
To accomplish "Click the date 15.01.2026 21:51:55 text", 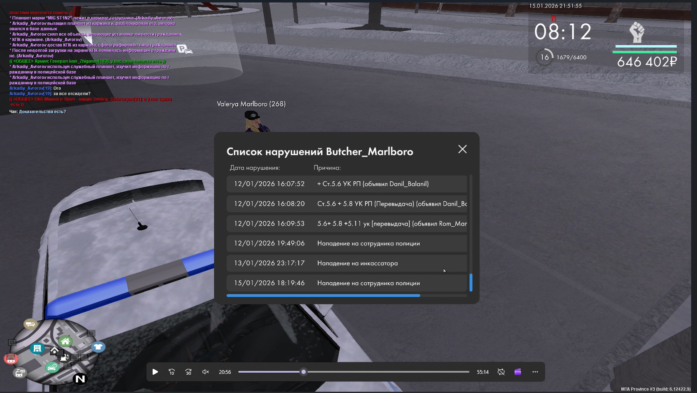I will click(x=555, y=6).
